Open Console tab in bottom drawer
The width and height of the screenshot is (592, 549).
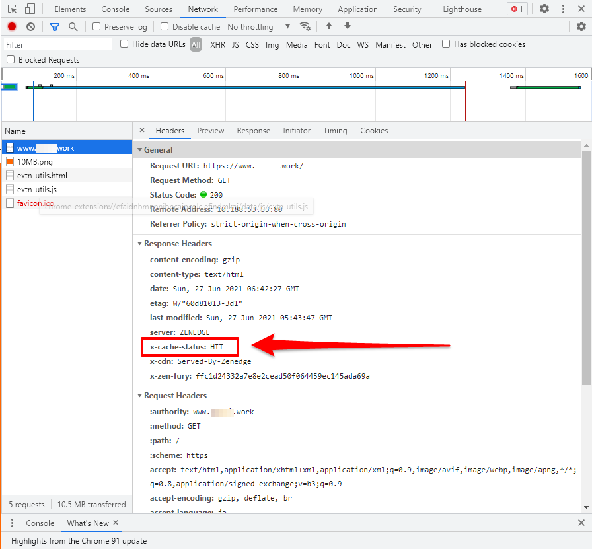[x=40, y=523]
